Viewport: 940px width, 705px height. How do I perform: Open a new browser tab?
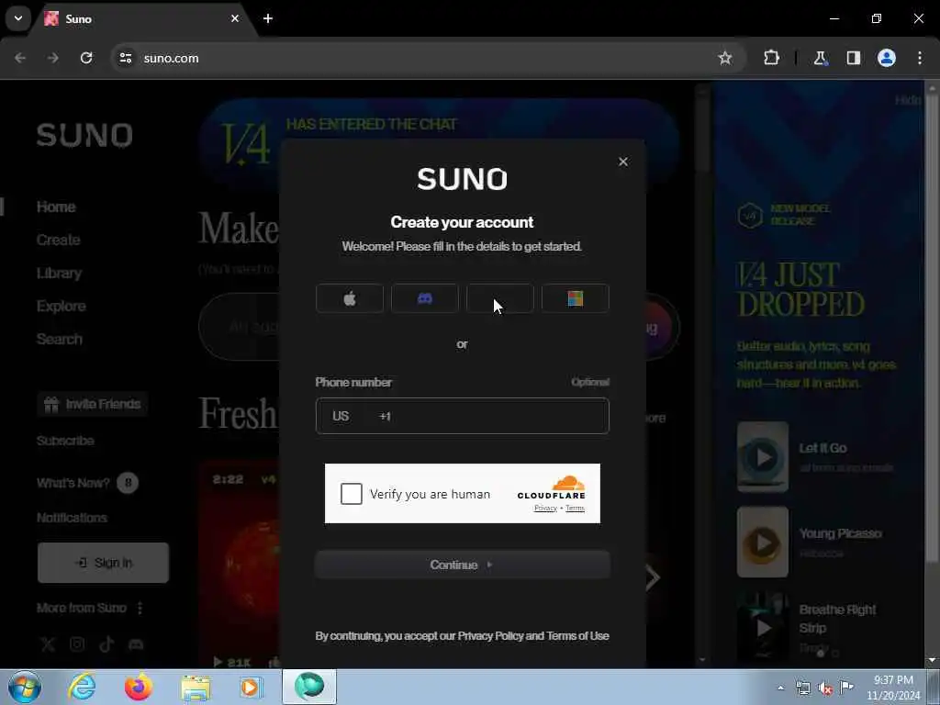click(268, 18)
